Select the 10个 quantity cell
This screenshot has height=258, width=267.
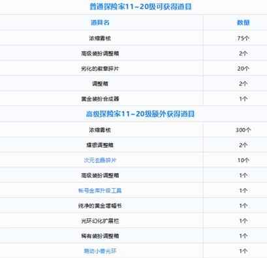pyautogui.click(x=243, y=160)
